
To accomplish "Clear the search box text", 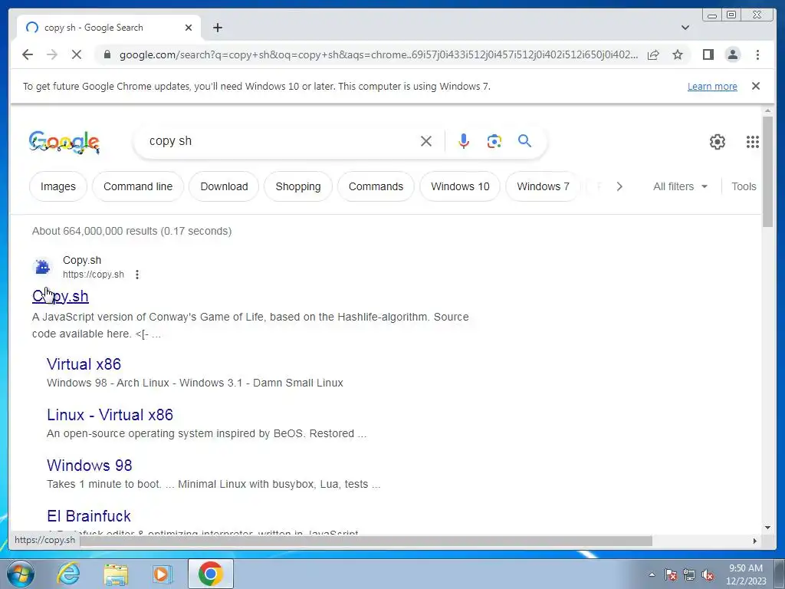I will tap(426, 141).
